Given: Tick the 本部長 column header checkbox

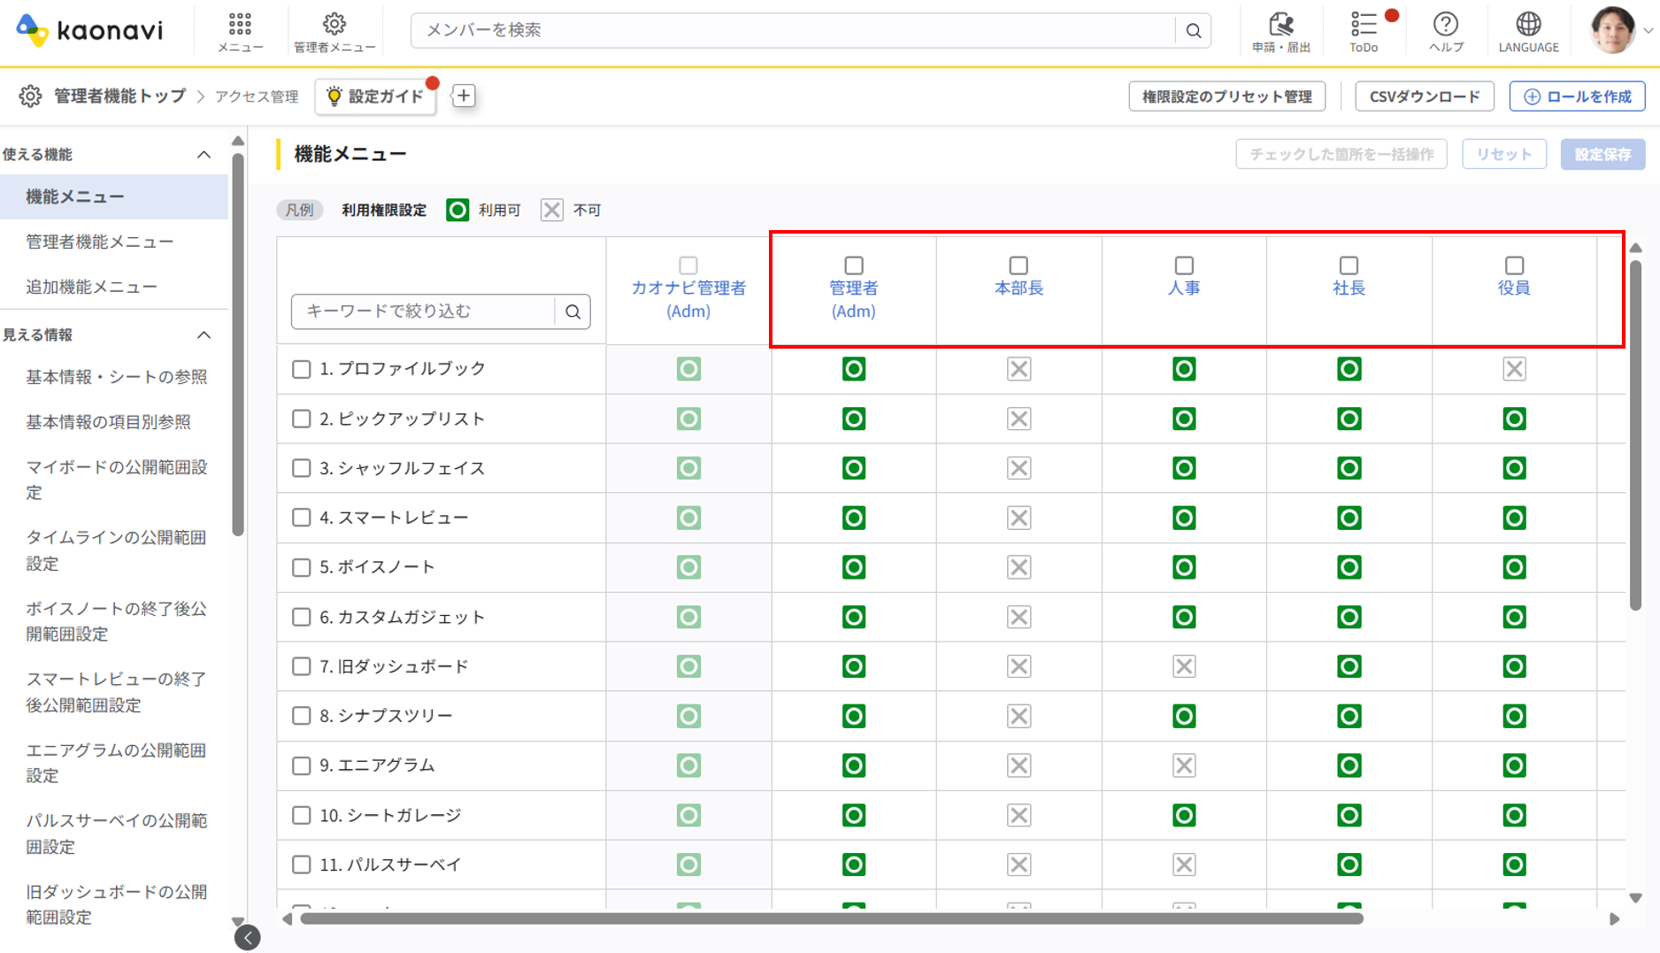Looking at the screenshot, I should [x=1018, y=265].
